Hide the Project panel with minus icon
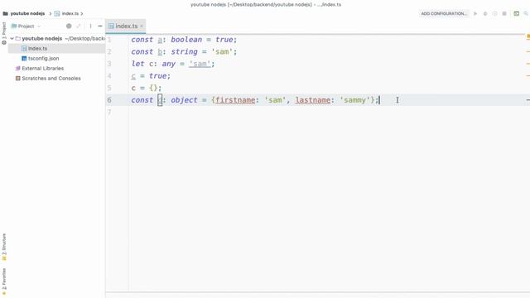Viewport: 530px width, 298px height. (x=100, y=26)
